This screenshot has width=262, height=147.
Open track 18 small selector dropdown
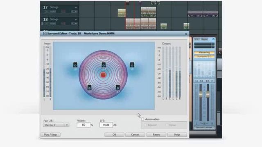coord(74,24)
